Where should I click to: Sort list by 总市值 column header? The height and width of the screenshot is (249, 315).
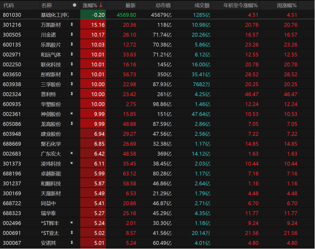163,5
